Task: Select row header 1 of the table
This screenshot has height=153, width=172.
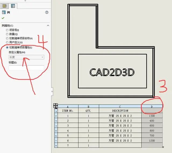Action: [x=56, y=111]
